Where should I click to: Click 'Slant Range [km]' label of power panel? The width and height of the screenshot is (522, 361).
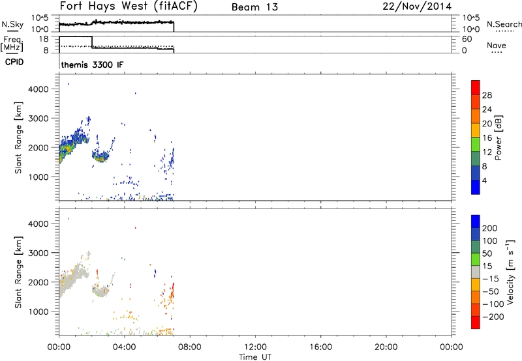(x=18, y=137)
